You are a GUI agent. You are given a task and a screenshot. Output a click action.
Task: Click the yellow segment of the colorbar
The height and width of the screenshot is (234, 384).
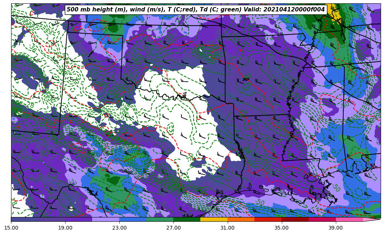pos(214,219)
